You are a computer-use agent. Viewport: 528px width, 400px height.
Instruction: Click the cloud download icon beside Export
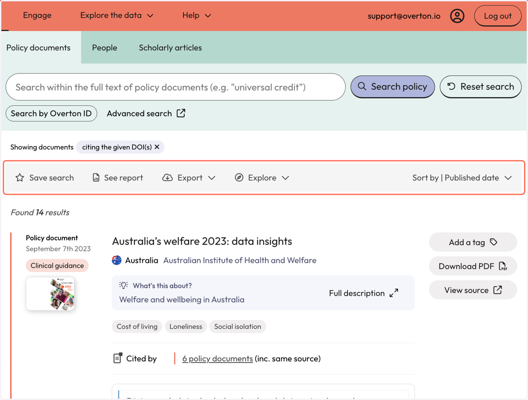point(167,178)
